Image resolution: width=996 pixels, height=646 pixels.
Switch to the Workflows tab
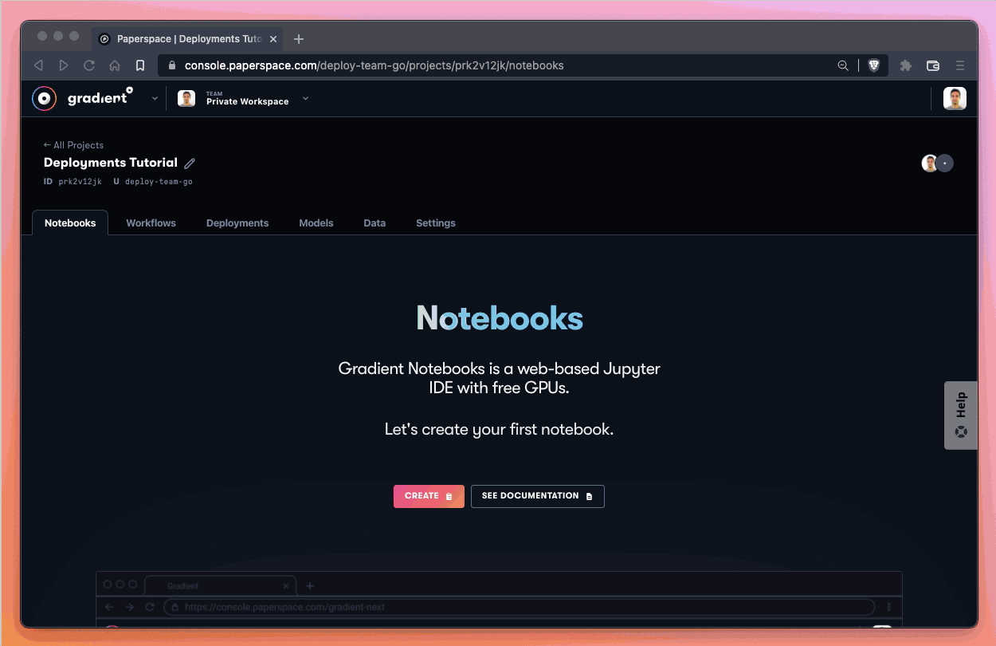coord(151,223)
